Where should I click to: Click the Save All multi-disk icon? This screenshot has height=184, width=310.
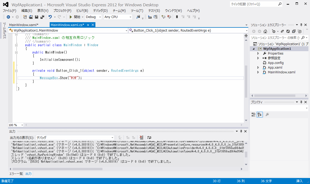pyautogui.click(x=42, y=17)
